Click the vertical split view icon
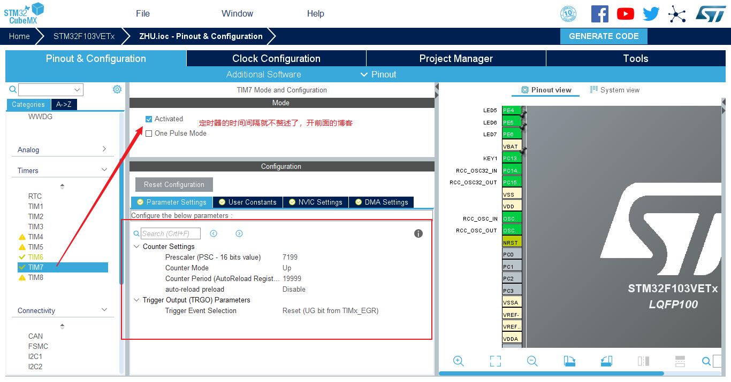This screenshot has height=382, width=731. tap(643, 361)
